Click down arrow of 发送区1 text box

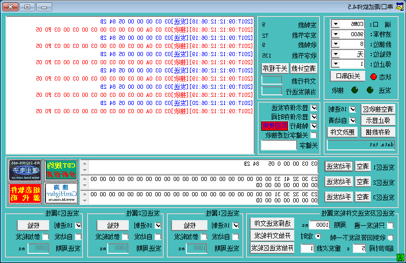click(85, 170)
